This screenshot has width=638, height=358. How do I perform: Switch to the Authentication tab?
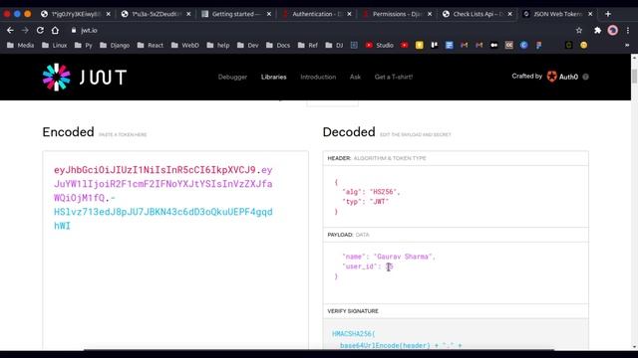[x=317, y=14]
